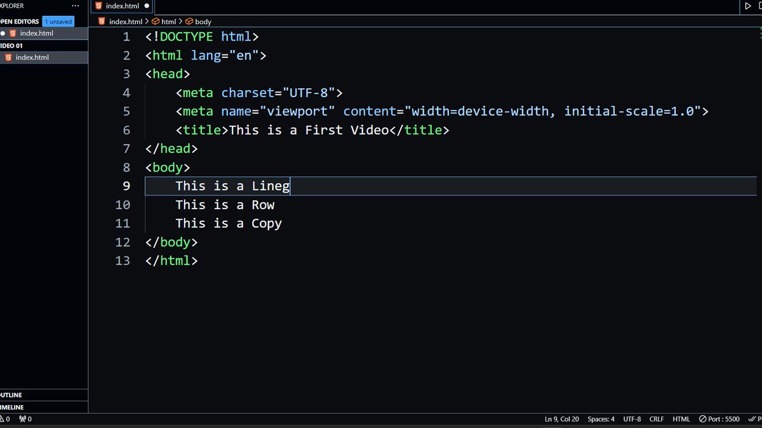Click the This is a Copy line
Screen dimensions: 762x428
point(229,223)
